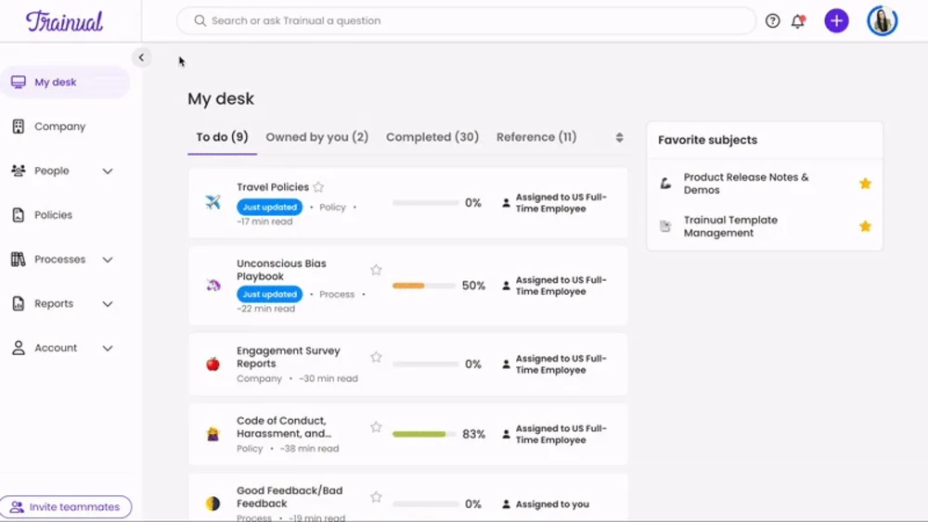This screenshot has width=928, height=522.
Task: Click the Travel Policies 0% progress bar
Action: tap(426, 203)
